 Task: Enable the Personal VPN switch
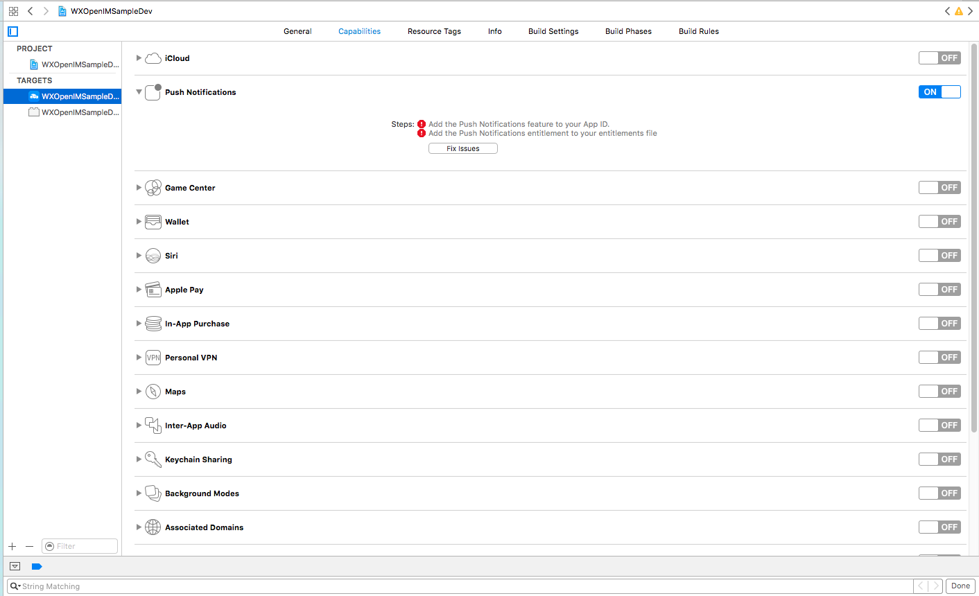point(939,358)
